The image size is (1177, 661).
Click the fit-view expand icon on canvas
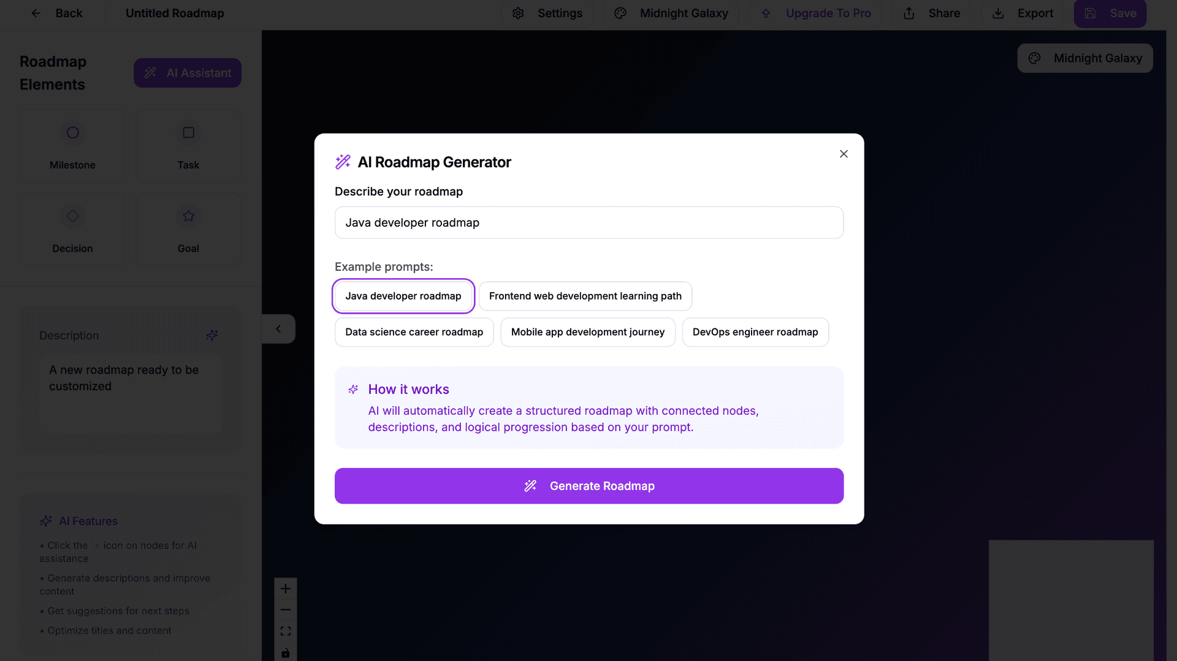coord(285,630)
